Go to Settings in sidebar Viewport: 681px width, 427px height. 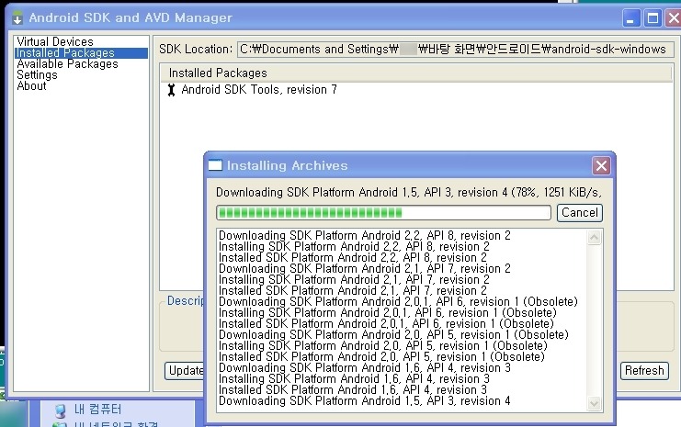[x=37, y=75]
